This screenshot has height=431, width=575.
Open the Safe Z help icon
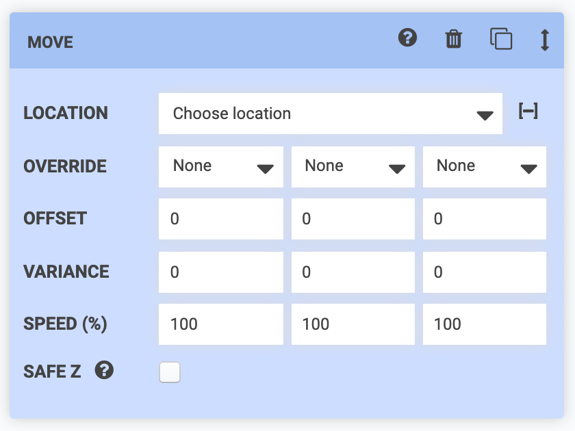point(104,370)
